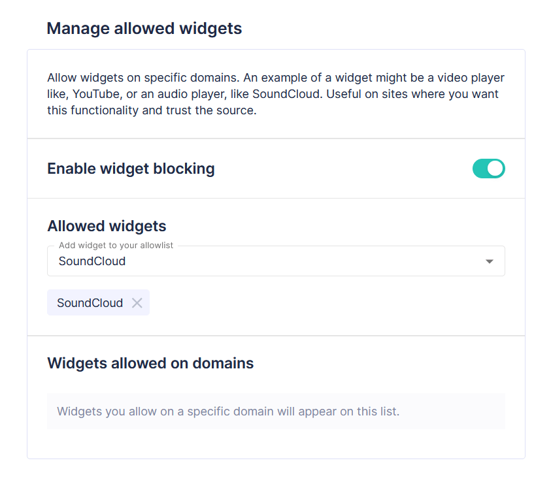Click the close icon beside SoundCloud
The height and width of the screenshot is (484, 551).
pos(137,302)
